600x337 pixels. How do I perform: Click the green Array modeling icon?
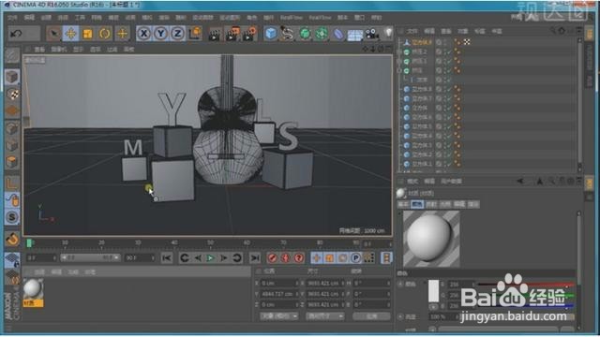(322, 34)
